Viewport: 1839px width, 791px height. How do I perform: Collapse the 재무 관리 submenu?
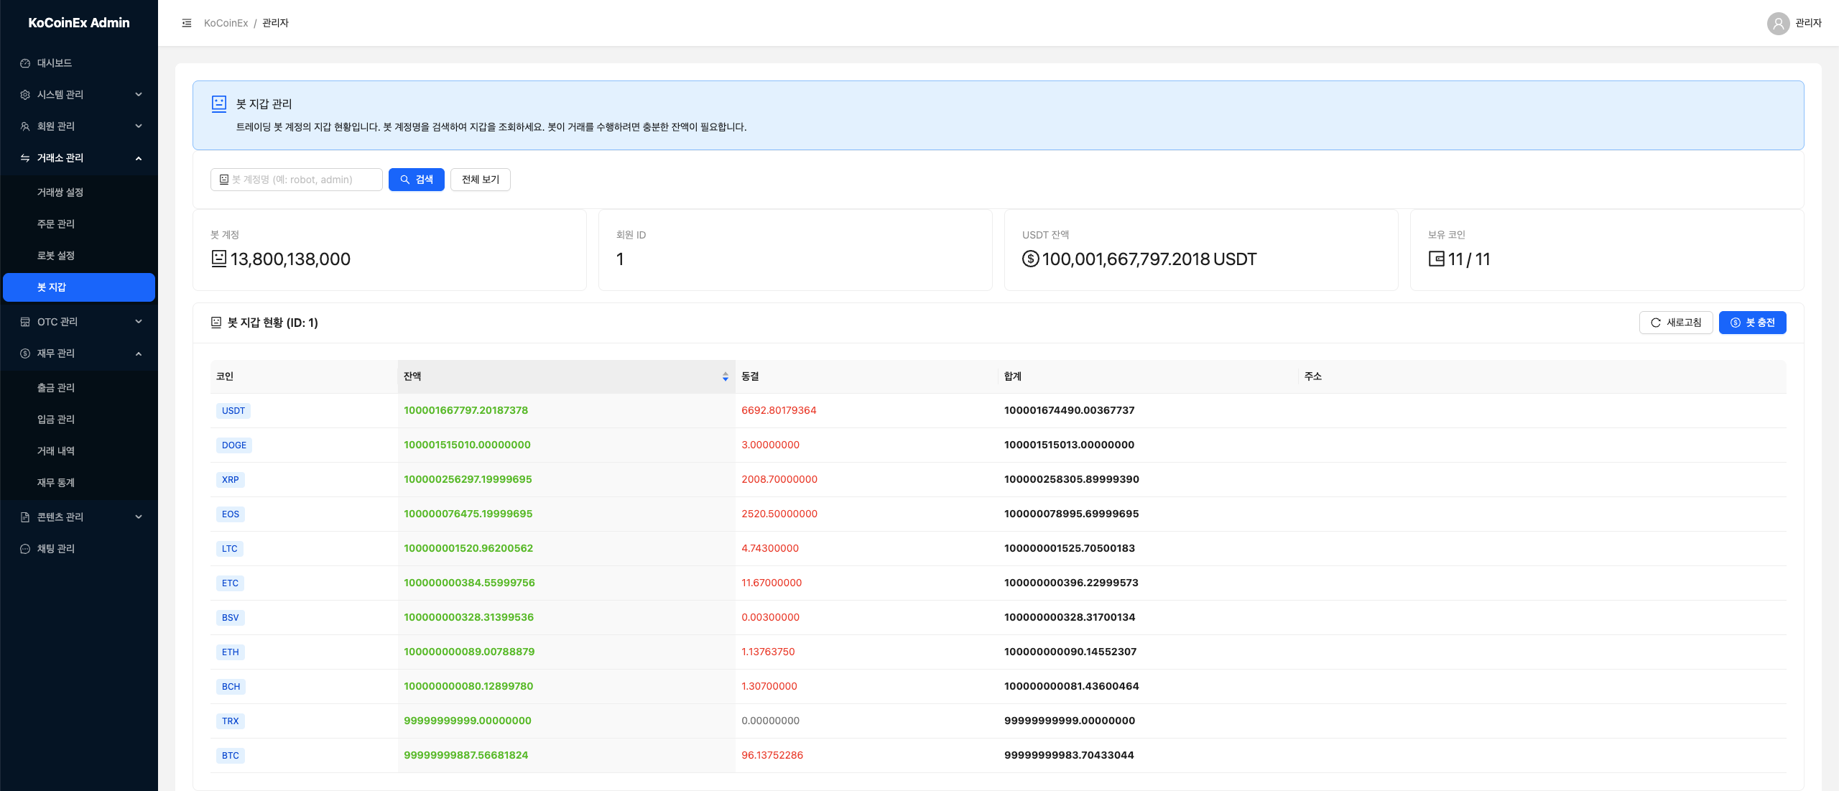tap(139, 353)
